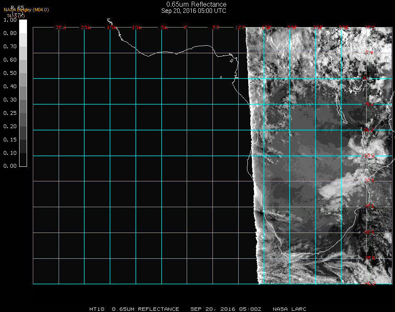Click the '25E' longitude label
The image size is (395, 312).
[318, 27]
